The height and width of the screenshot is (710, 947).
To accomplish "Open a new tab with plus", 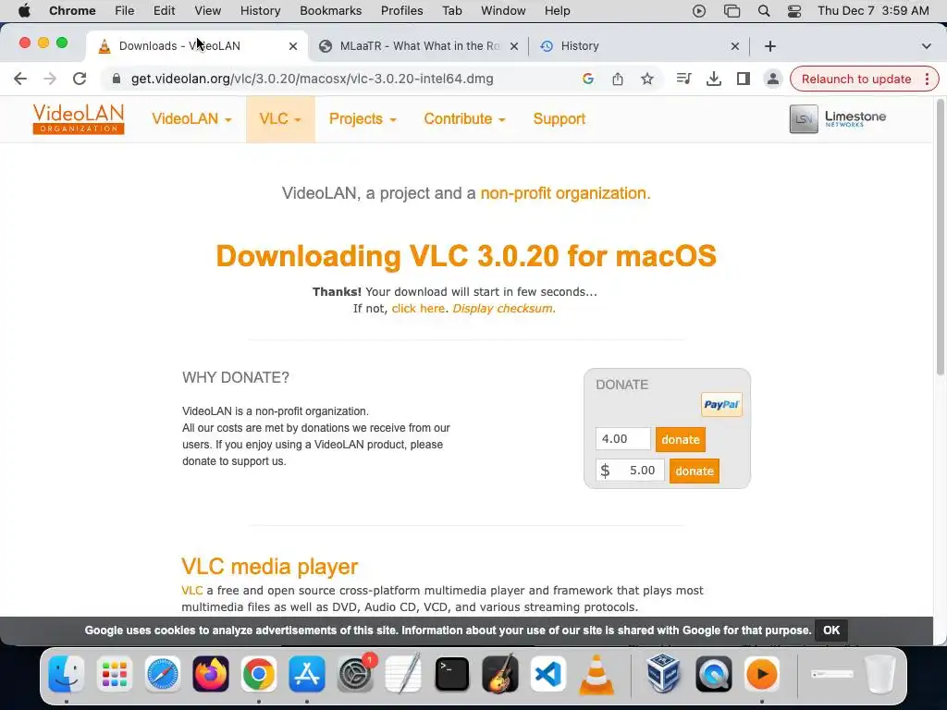I will tap(770, 46).
